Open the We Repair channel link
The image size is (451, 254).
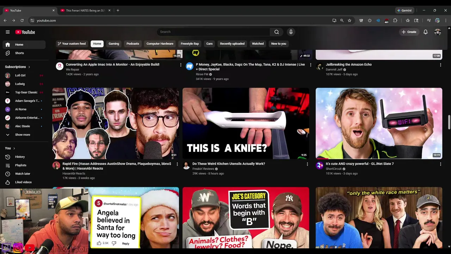tap(73, 69)
